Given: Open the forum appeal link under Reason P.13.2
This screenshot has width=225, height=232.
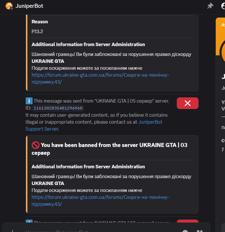Looking at the screenshot, I should pos(100,78).
